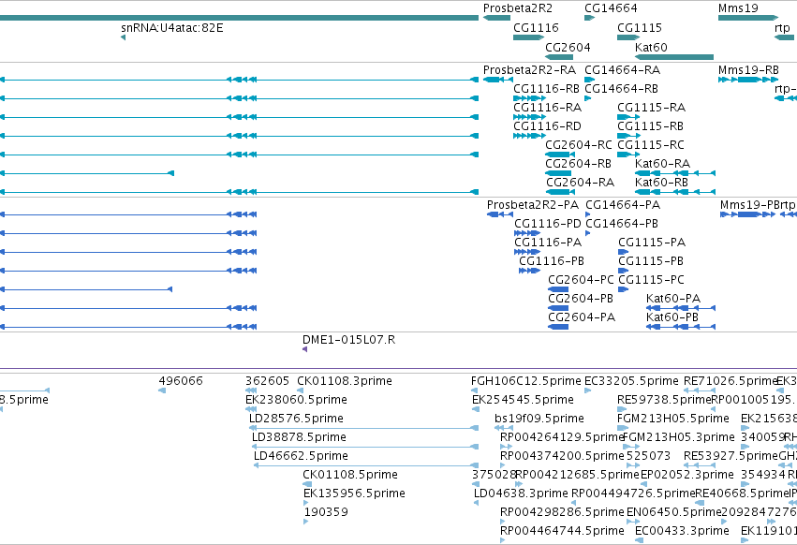Select the CG1115 gene label
This screenshot has height=545, width=797.
(640, 28)
